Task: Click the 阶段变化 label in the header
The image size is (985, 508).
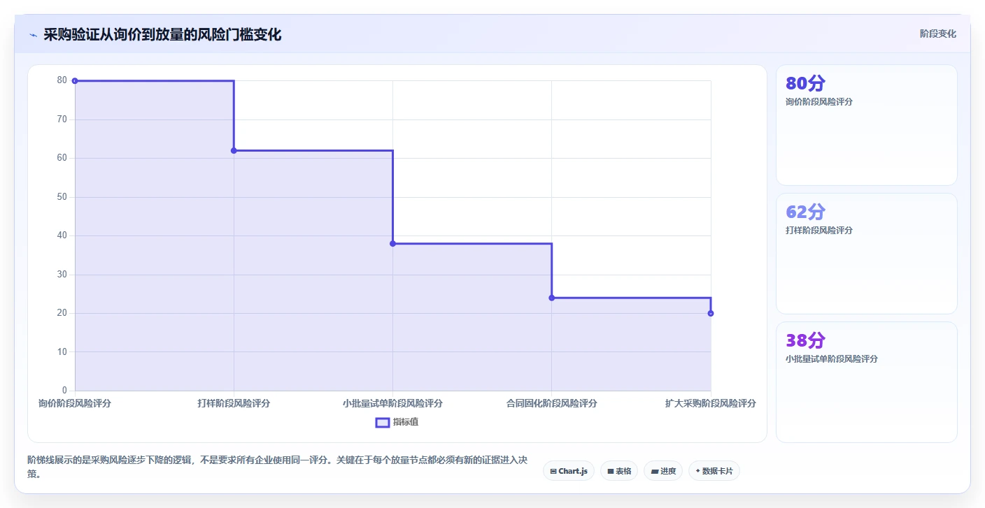Action: click(x=937, y=34)
